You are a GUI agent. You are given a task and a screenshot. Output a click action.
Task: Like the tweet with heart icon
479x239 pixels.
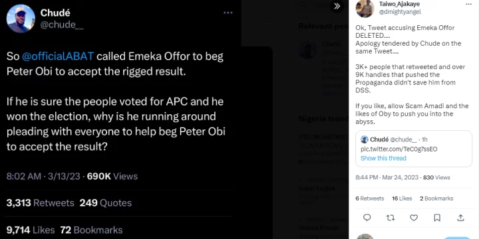coord(414,217)
